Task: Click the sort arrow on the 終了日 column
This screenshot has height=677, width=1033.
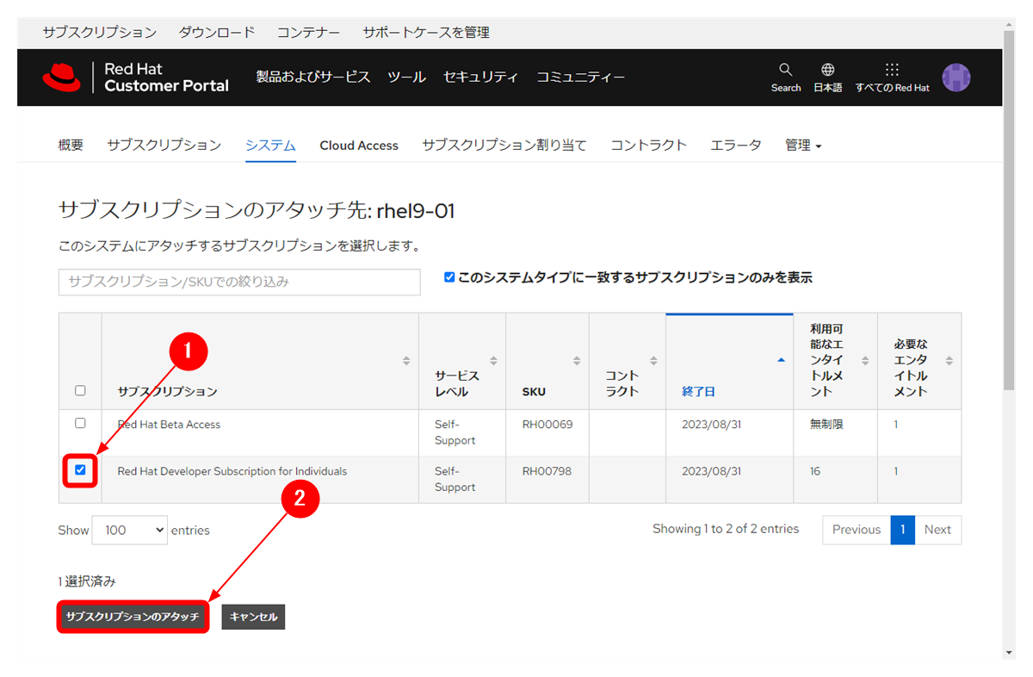Action: 781,360
